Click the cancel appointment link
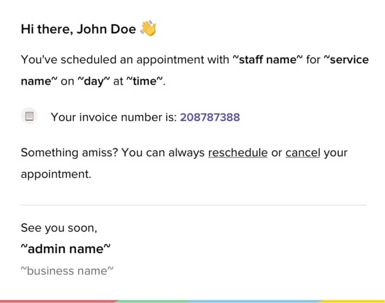385x303 pixels. (x=303, y=152)
